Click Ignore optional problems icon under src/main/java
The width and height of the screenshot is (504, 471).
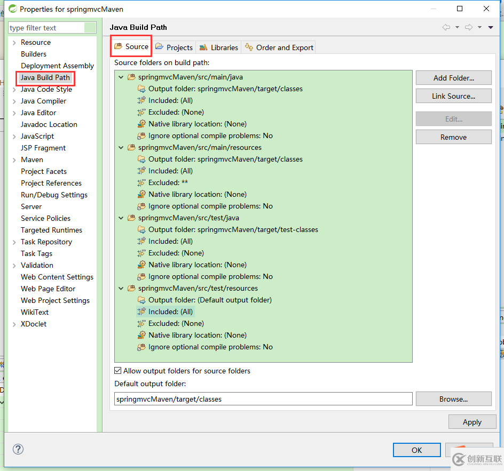(141, 136)
